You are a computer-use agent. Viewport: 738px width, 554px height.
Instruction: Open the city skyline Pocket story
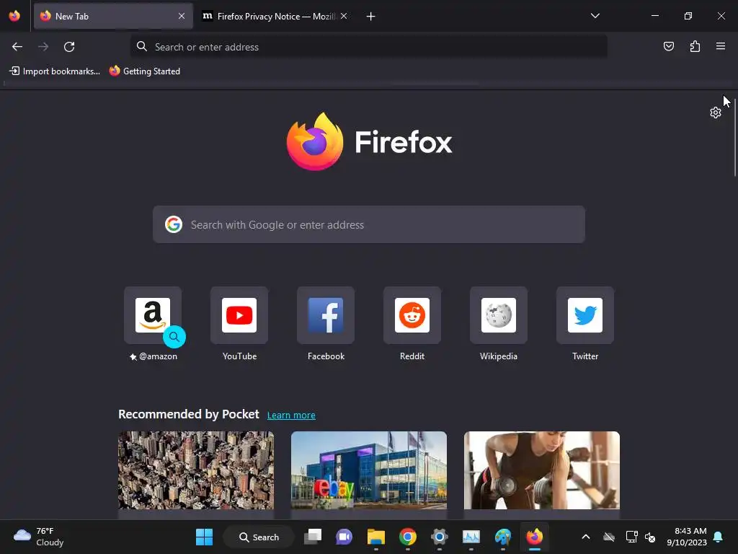click(196, 470)
